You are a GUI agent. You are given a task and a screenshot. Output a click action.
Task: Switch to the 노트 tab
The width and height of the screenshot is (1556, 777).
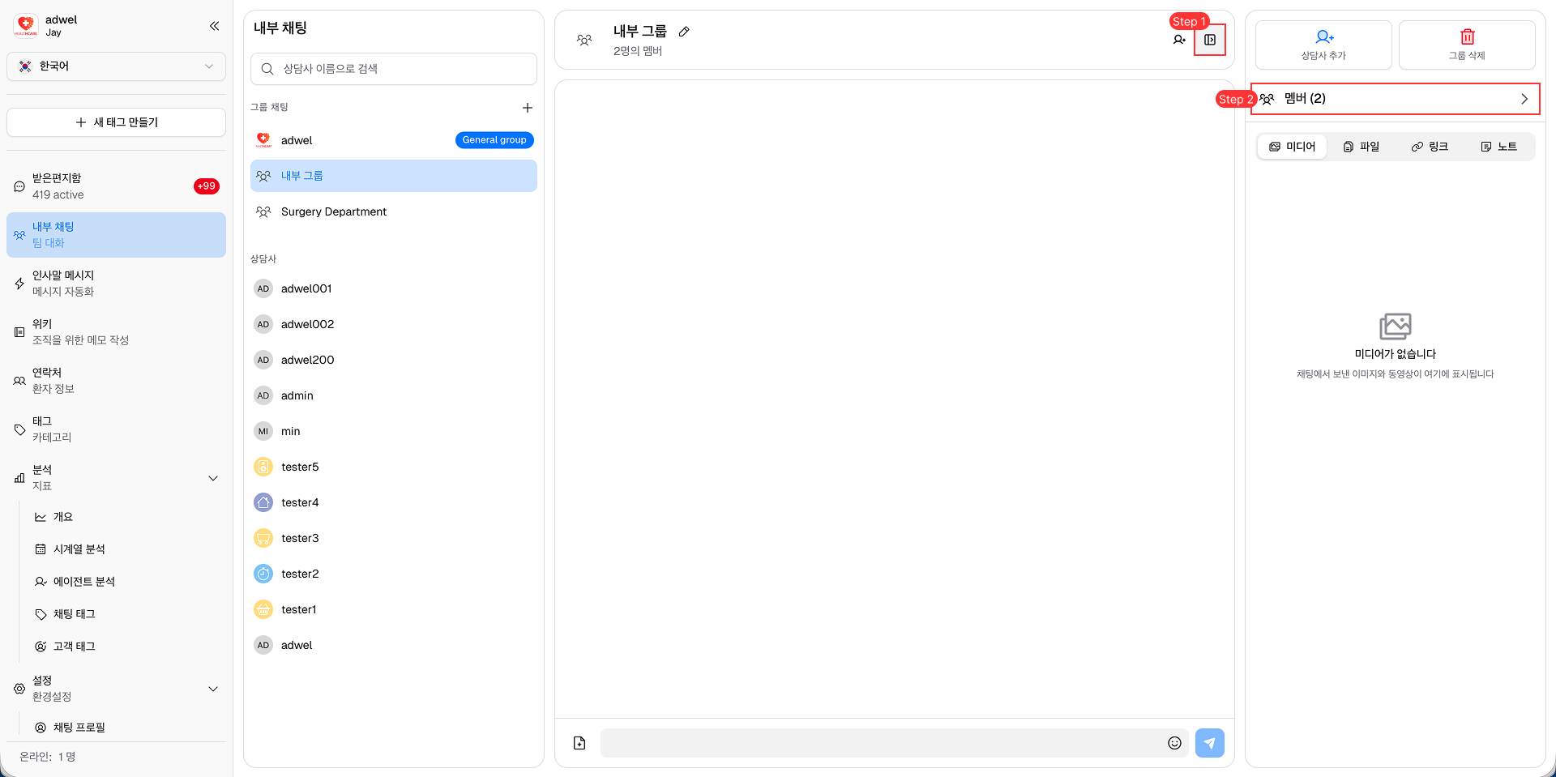[x=1498, y=147]
